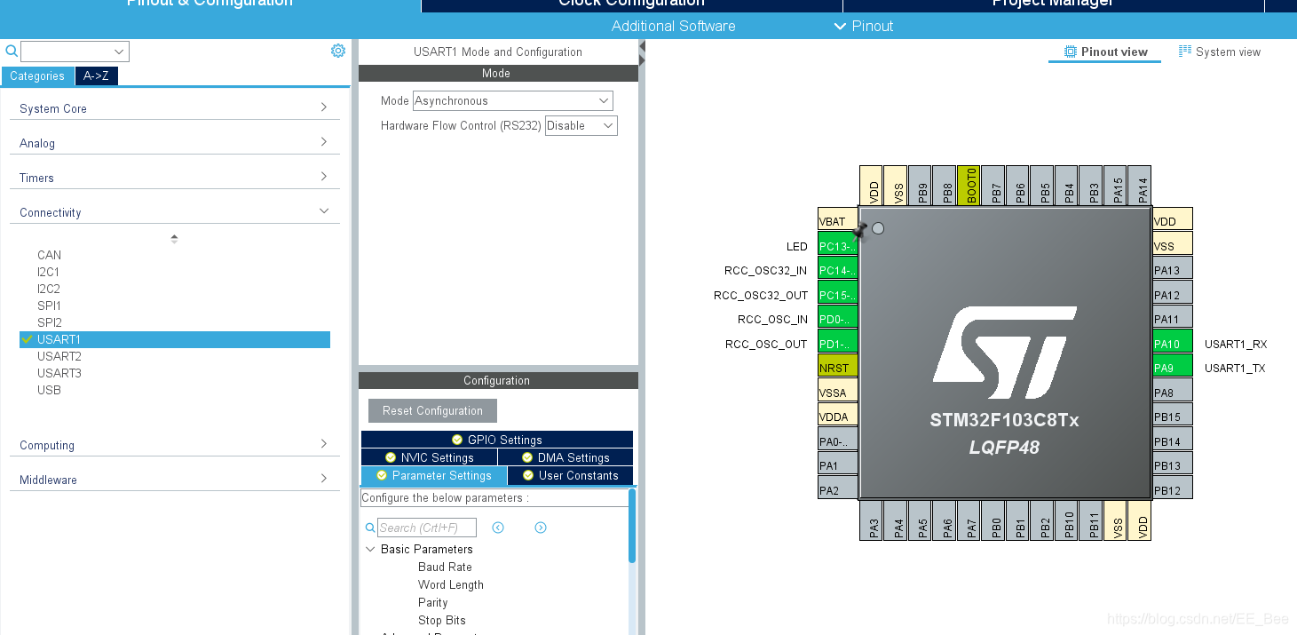Switch to System view
Screen dimensions: 1297x635
pyautogui.click(x=1219, y=52)
